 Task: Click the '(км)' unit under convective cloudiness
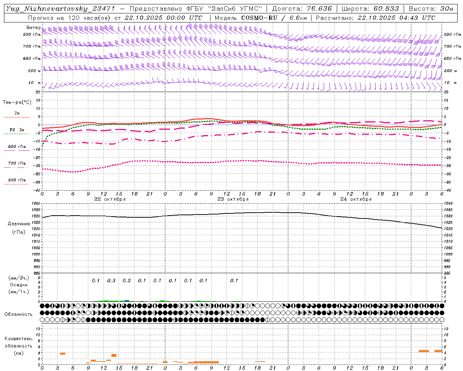(19, 353)
